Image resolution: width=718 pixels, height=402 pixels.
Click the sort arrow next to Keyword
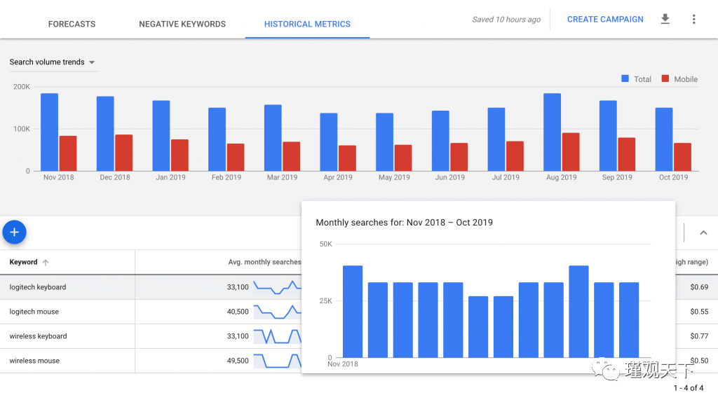pos(46,263)
